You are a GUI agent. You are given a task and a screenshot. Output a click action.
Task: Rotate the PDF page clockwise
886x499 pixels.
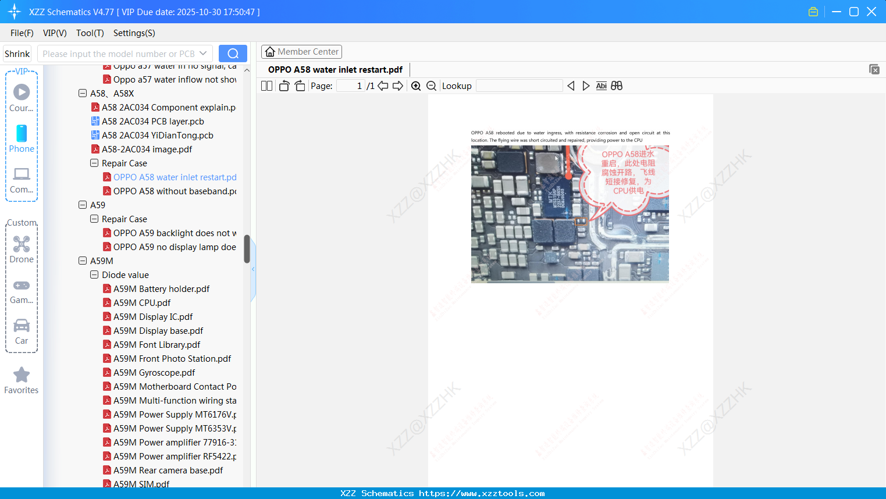pyautogui.click(x=300, y=85)
